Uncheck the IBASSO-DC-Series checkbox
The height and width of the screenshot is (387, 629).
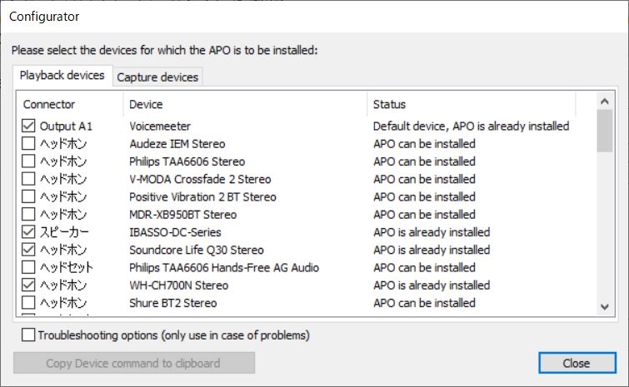pyautogui.click(x=28, y=232)
